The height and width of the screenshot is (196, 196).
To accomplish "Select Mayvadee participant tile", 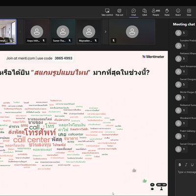I will (89, 31).
